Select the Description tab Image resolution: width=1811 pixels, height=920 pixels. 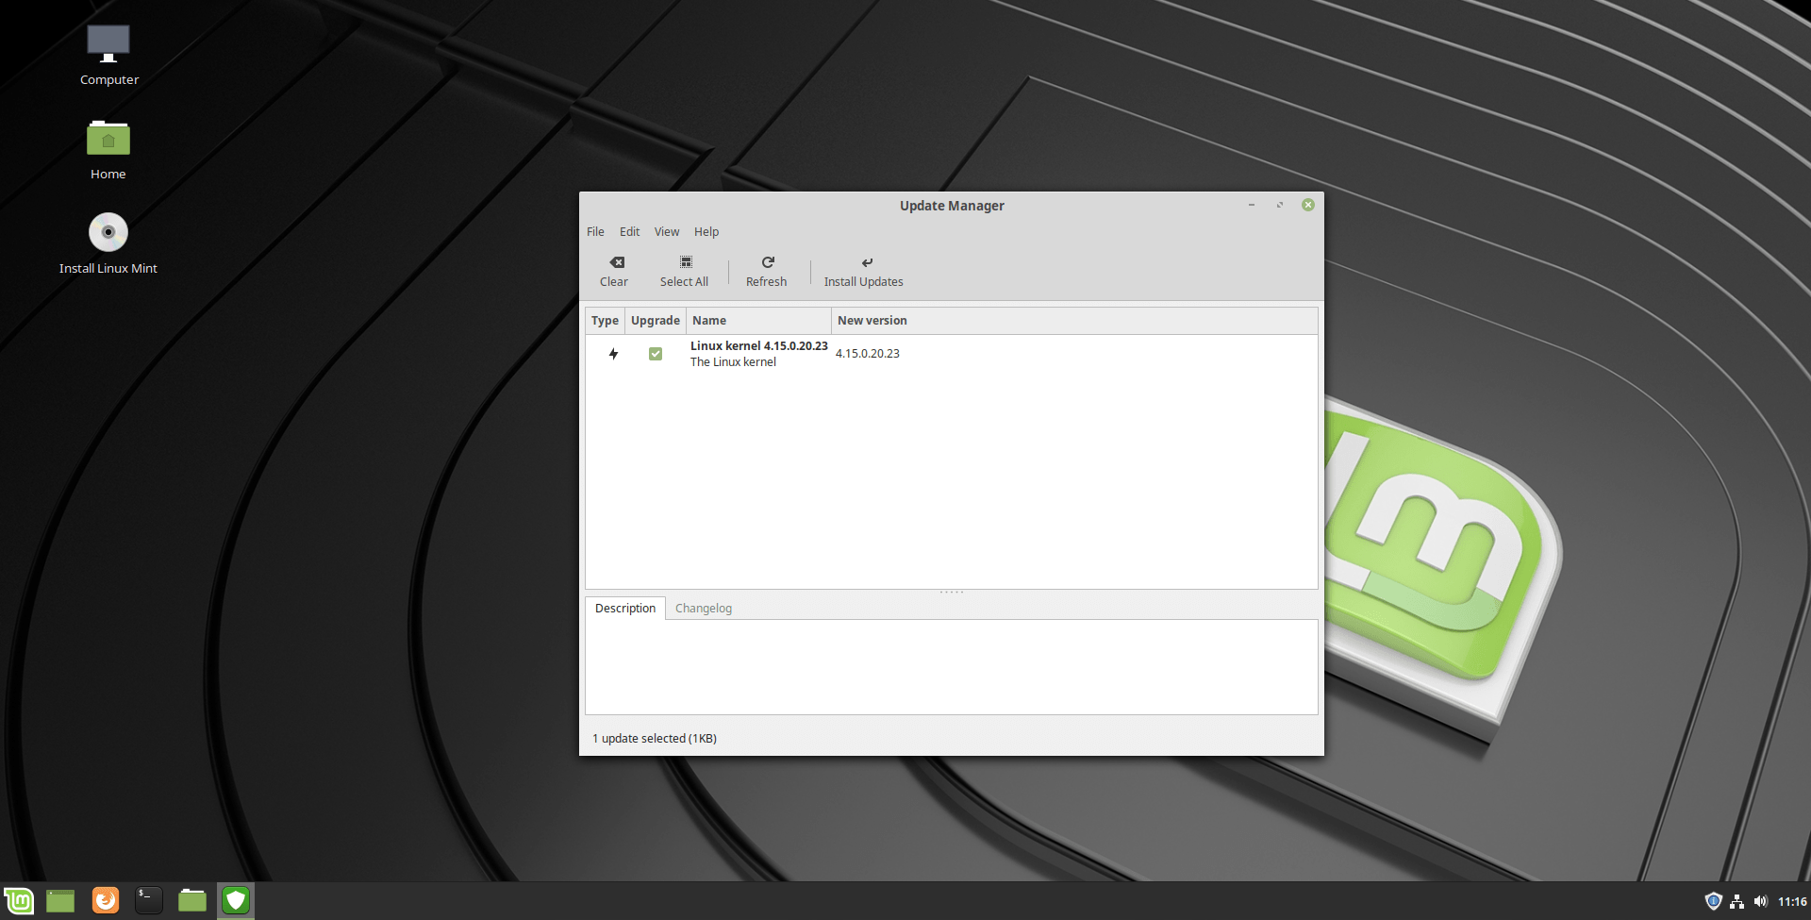[x=625, y=609]
